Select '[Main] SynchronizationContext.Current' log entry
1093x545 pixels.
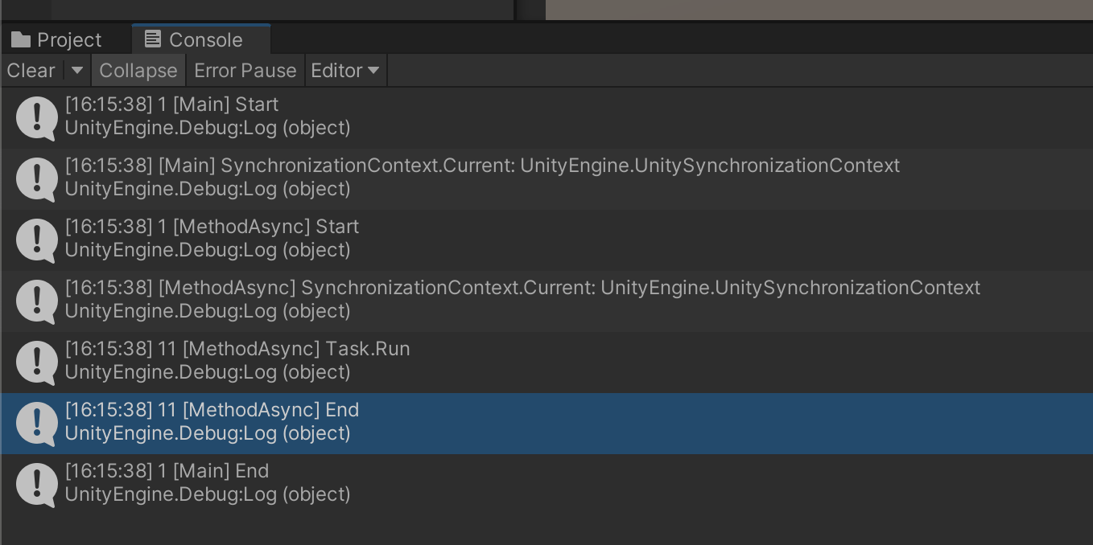point(546,178)
